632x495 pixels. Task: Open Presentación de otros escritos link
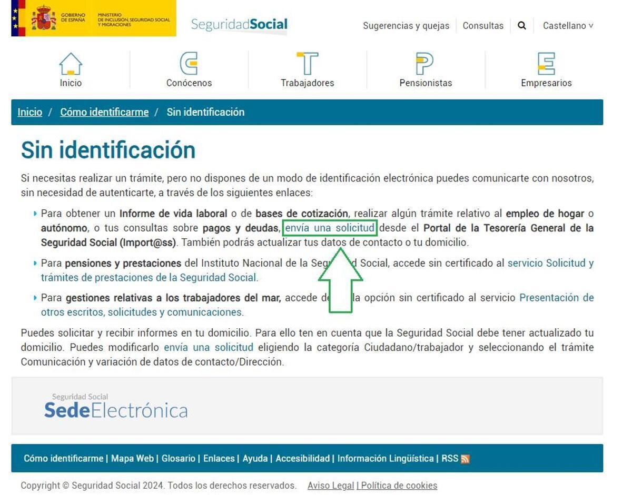pyautogui.click(x=317, y=305)
